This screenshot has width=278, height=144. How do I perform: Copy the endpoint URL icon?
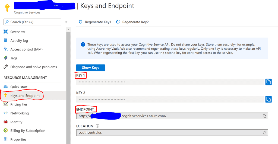[x=264, y=116]
